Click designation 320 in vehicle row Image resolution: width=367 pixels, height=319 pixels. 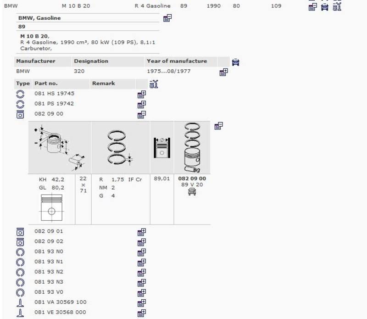point(79,71)
